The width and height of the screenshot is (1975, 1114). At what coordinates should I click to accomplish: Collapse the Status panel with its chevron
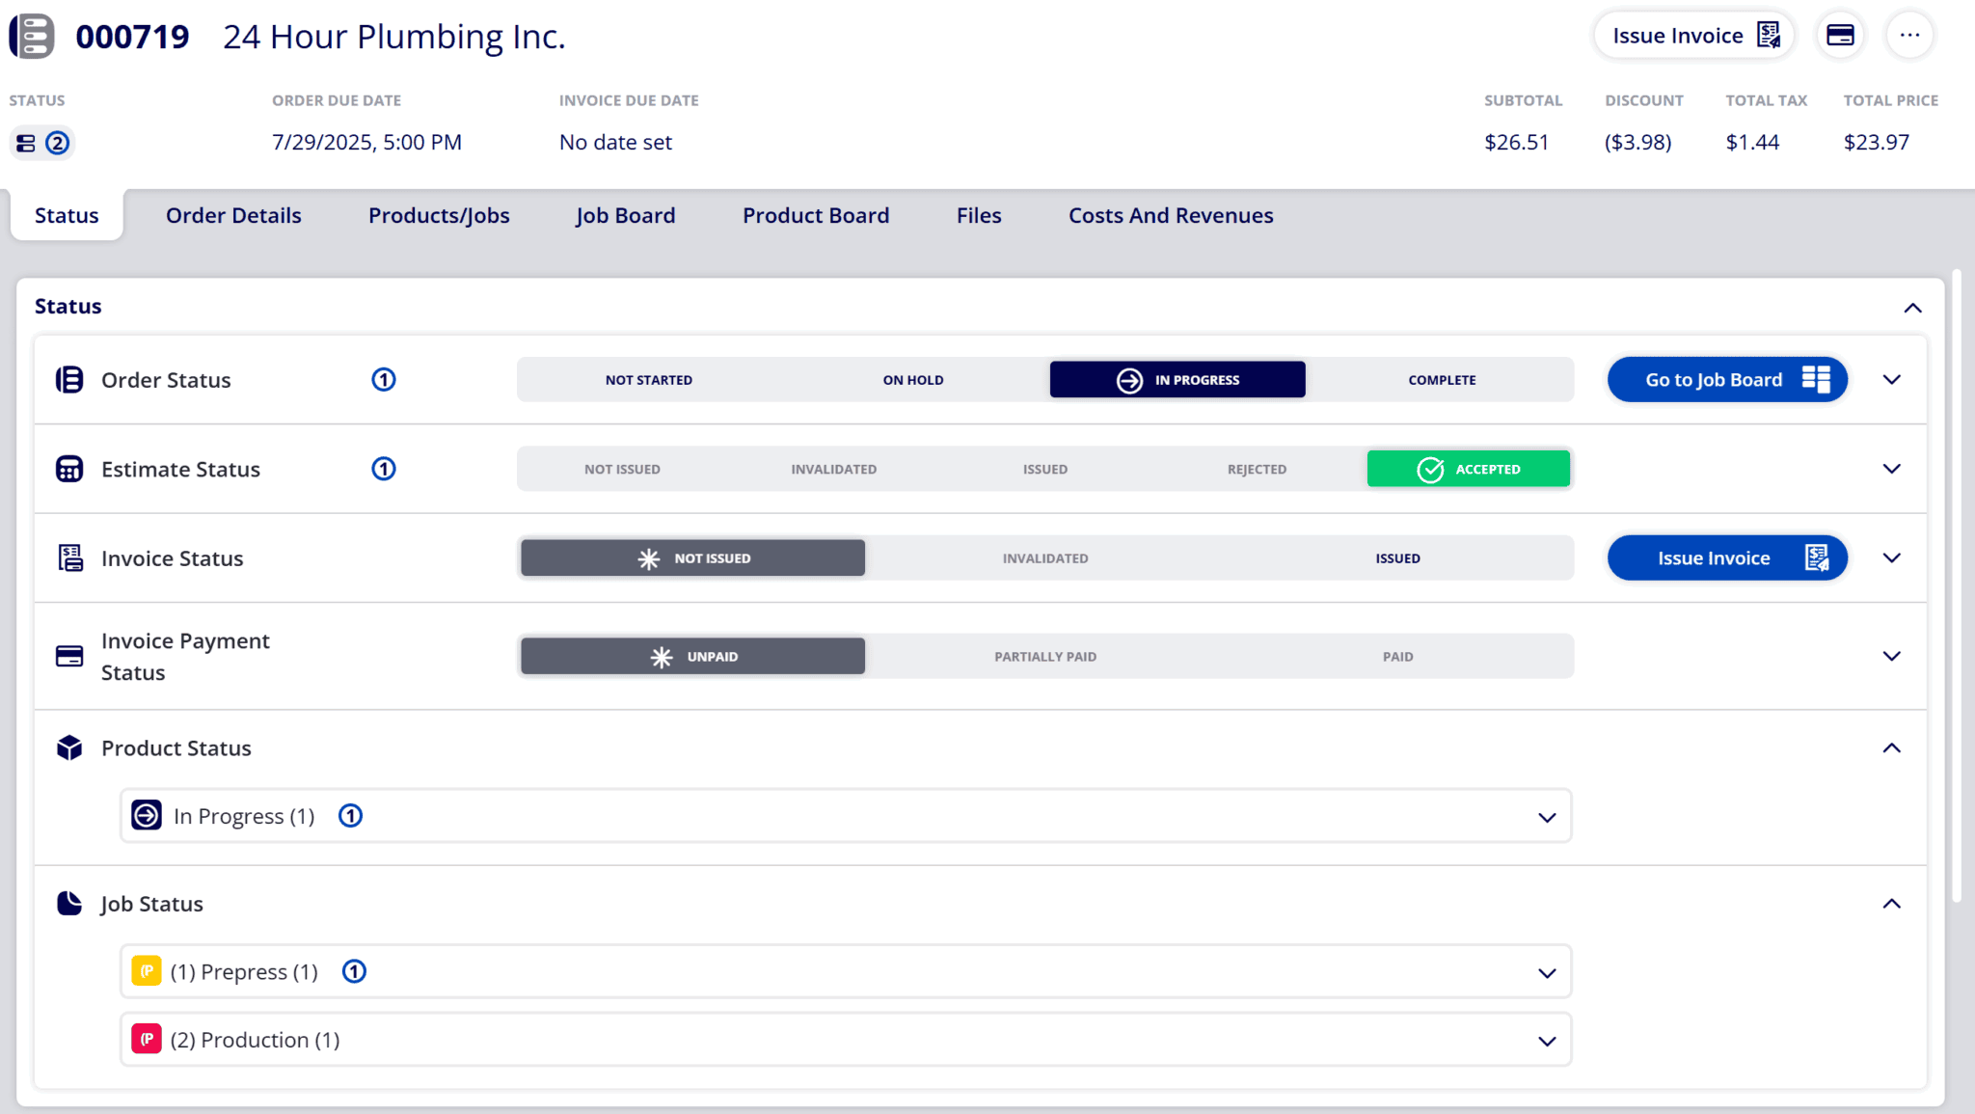tap(1913, 308)
